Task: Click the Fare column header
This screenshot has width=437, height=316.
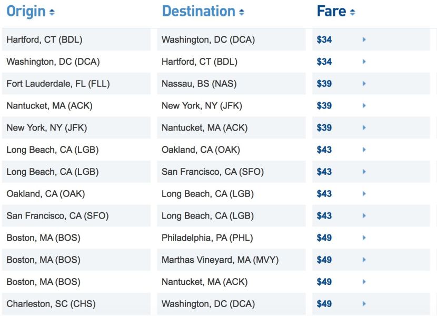Action: point(331,12)
